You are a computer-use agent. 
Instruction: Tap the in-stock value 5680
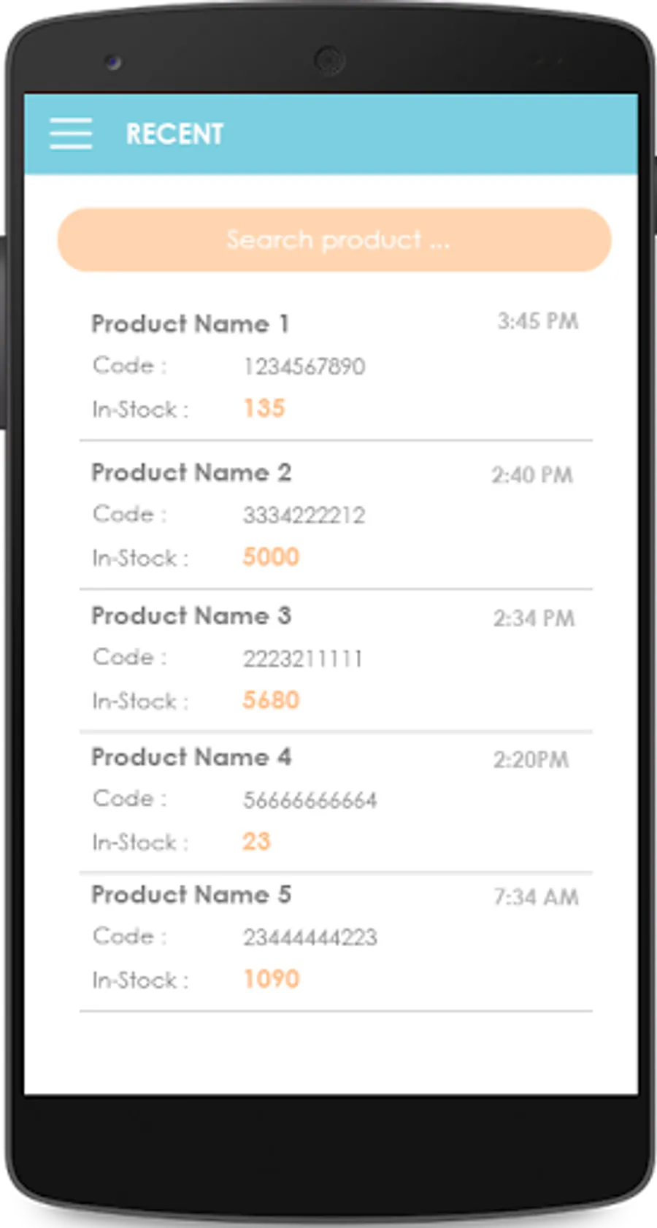271,700
